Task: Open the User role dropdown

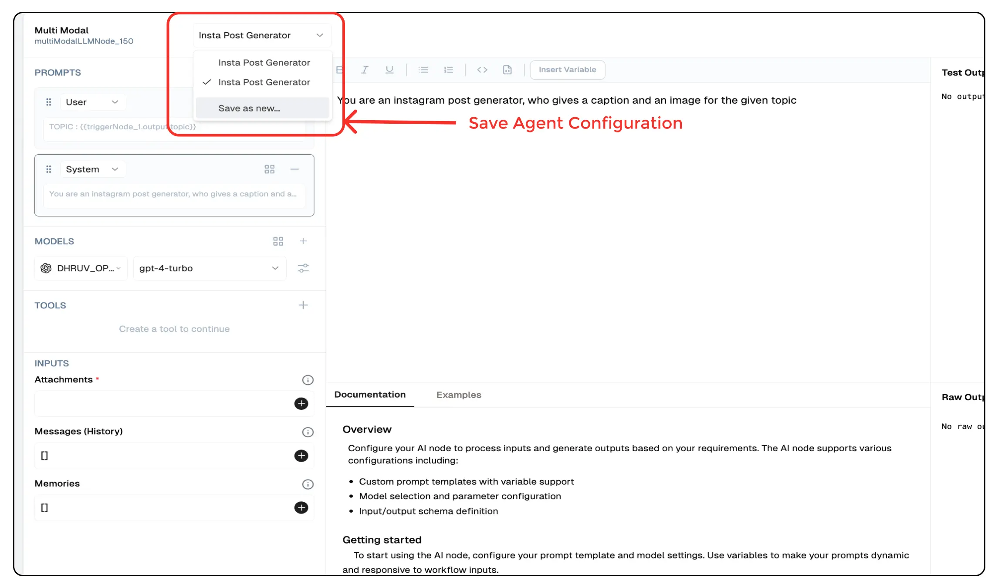Action: click(93, 101)
